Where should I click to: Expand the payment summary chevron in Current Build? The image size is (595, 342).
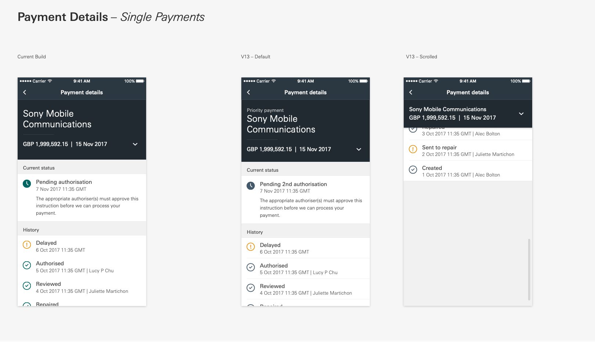[x=135, y=144]
